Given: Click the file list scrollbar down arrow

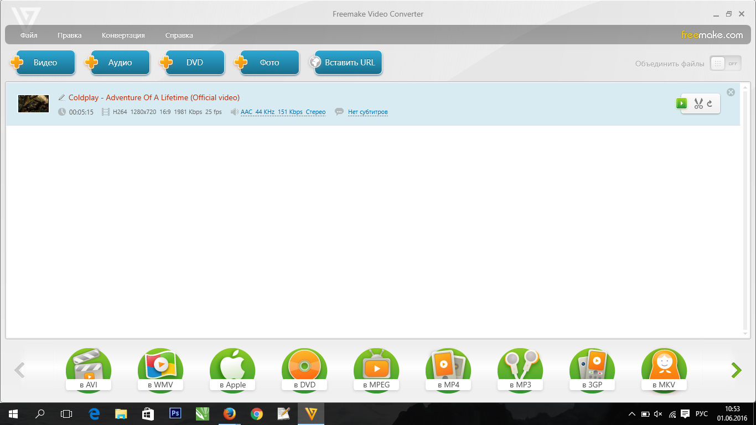Looking at the screenshot, I should click(x=745, y=333).
